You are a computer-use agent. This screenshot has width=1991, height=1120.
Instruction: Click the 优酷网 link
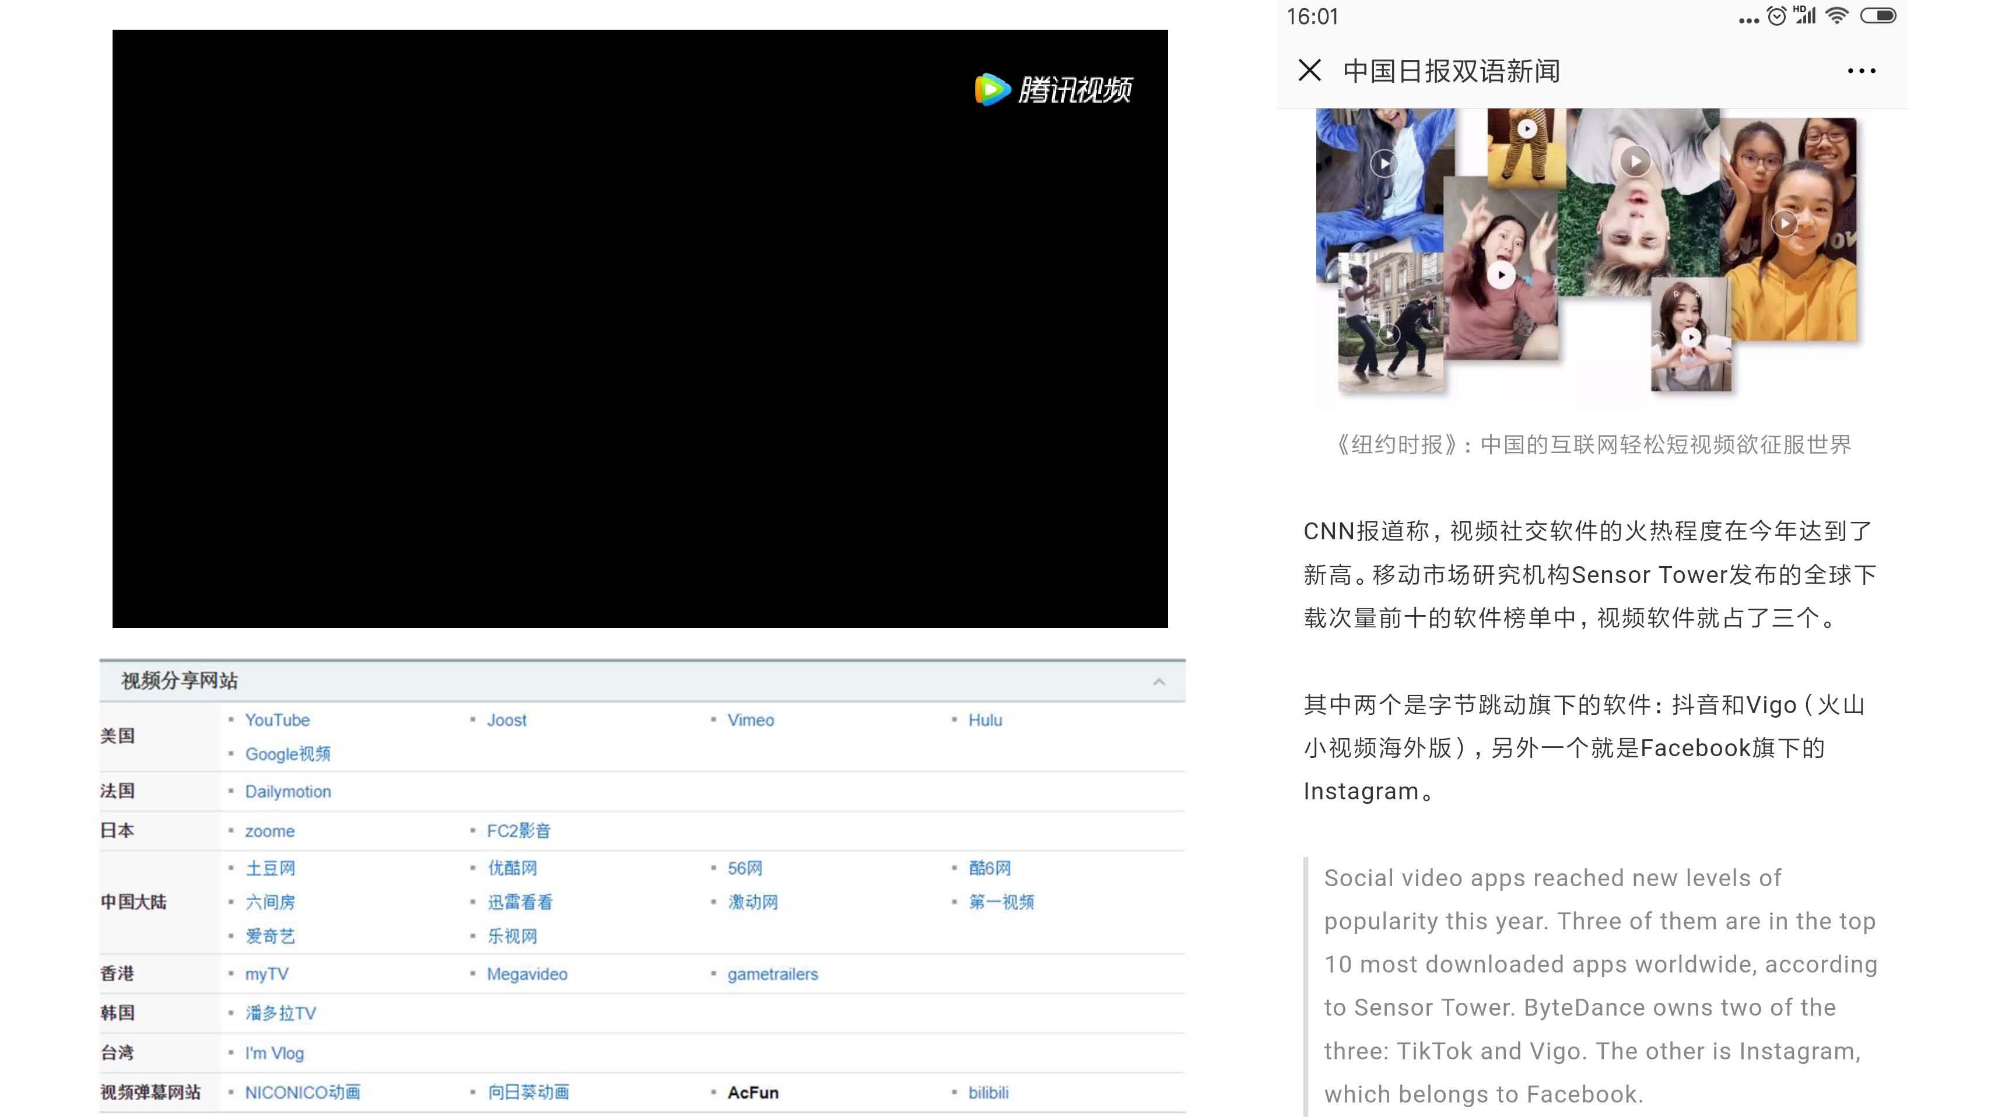(x=511, y=868)
